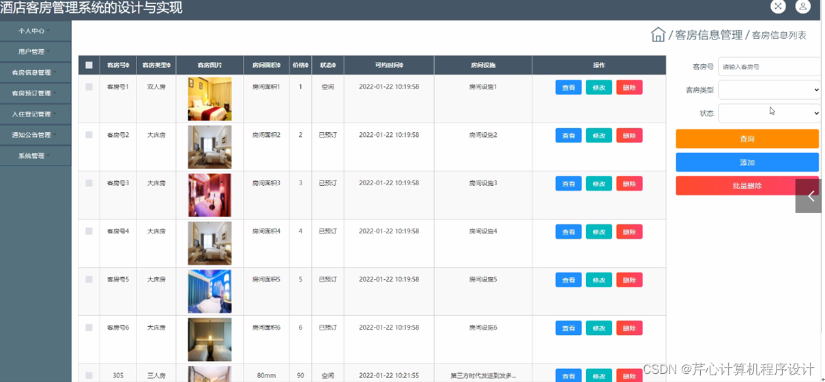The height and width of the screenshot is (382, 825).
Task: Check the row for 客房号5
Action: [89, 280]
